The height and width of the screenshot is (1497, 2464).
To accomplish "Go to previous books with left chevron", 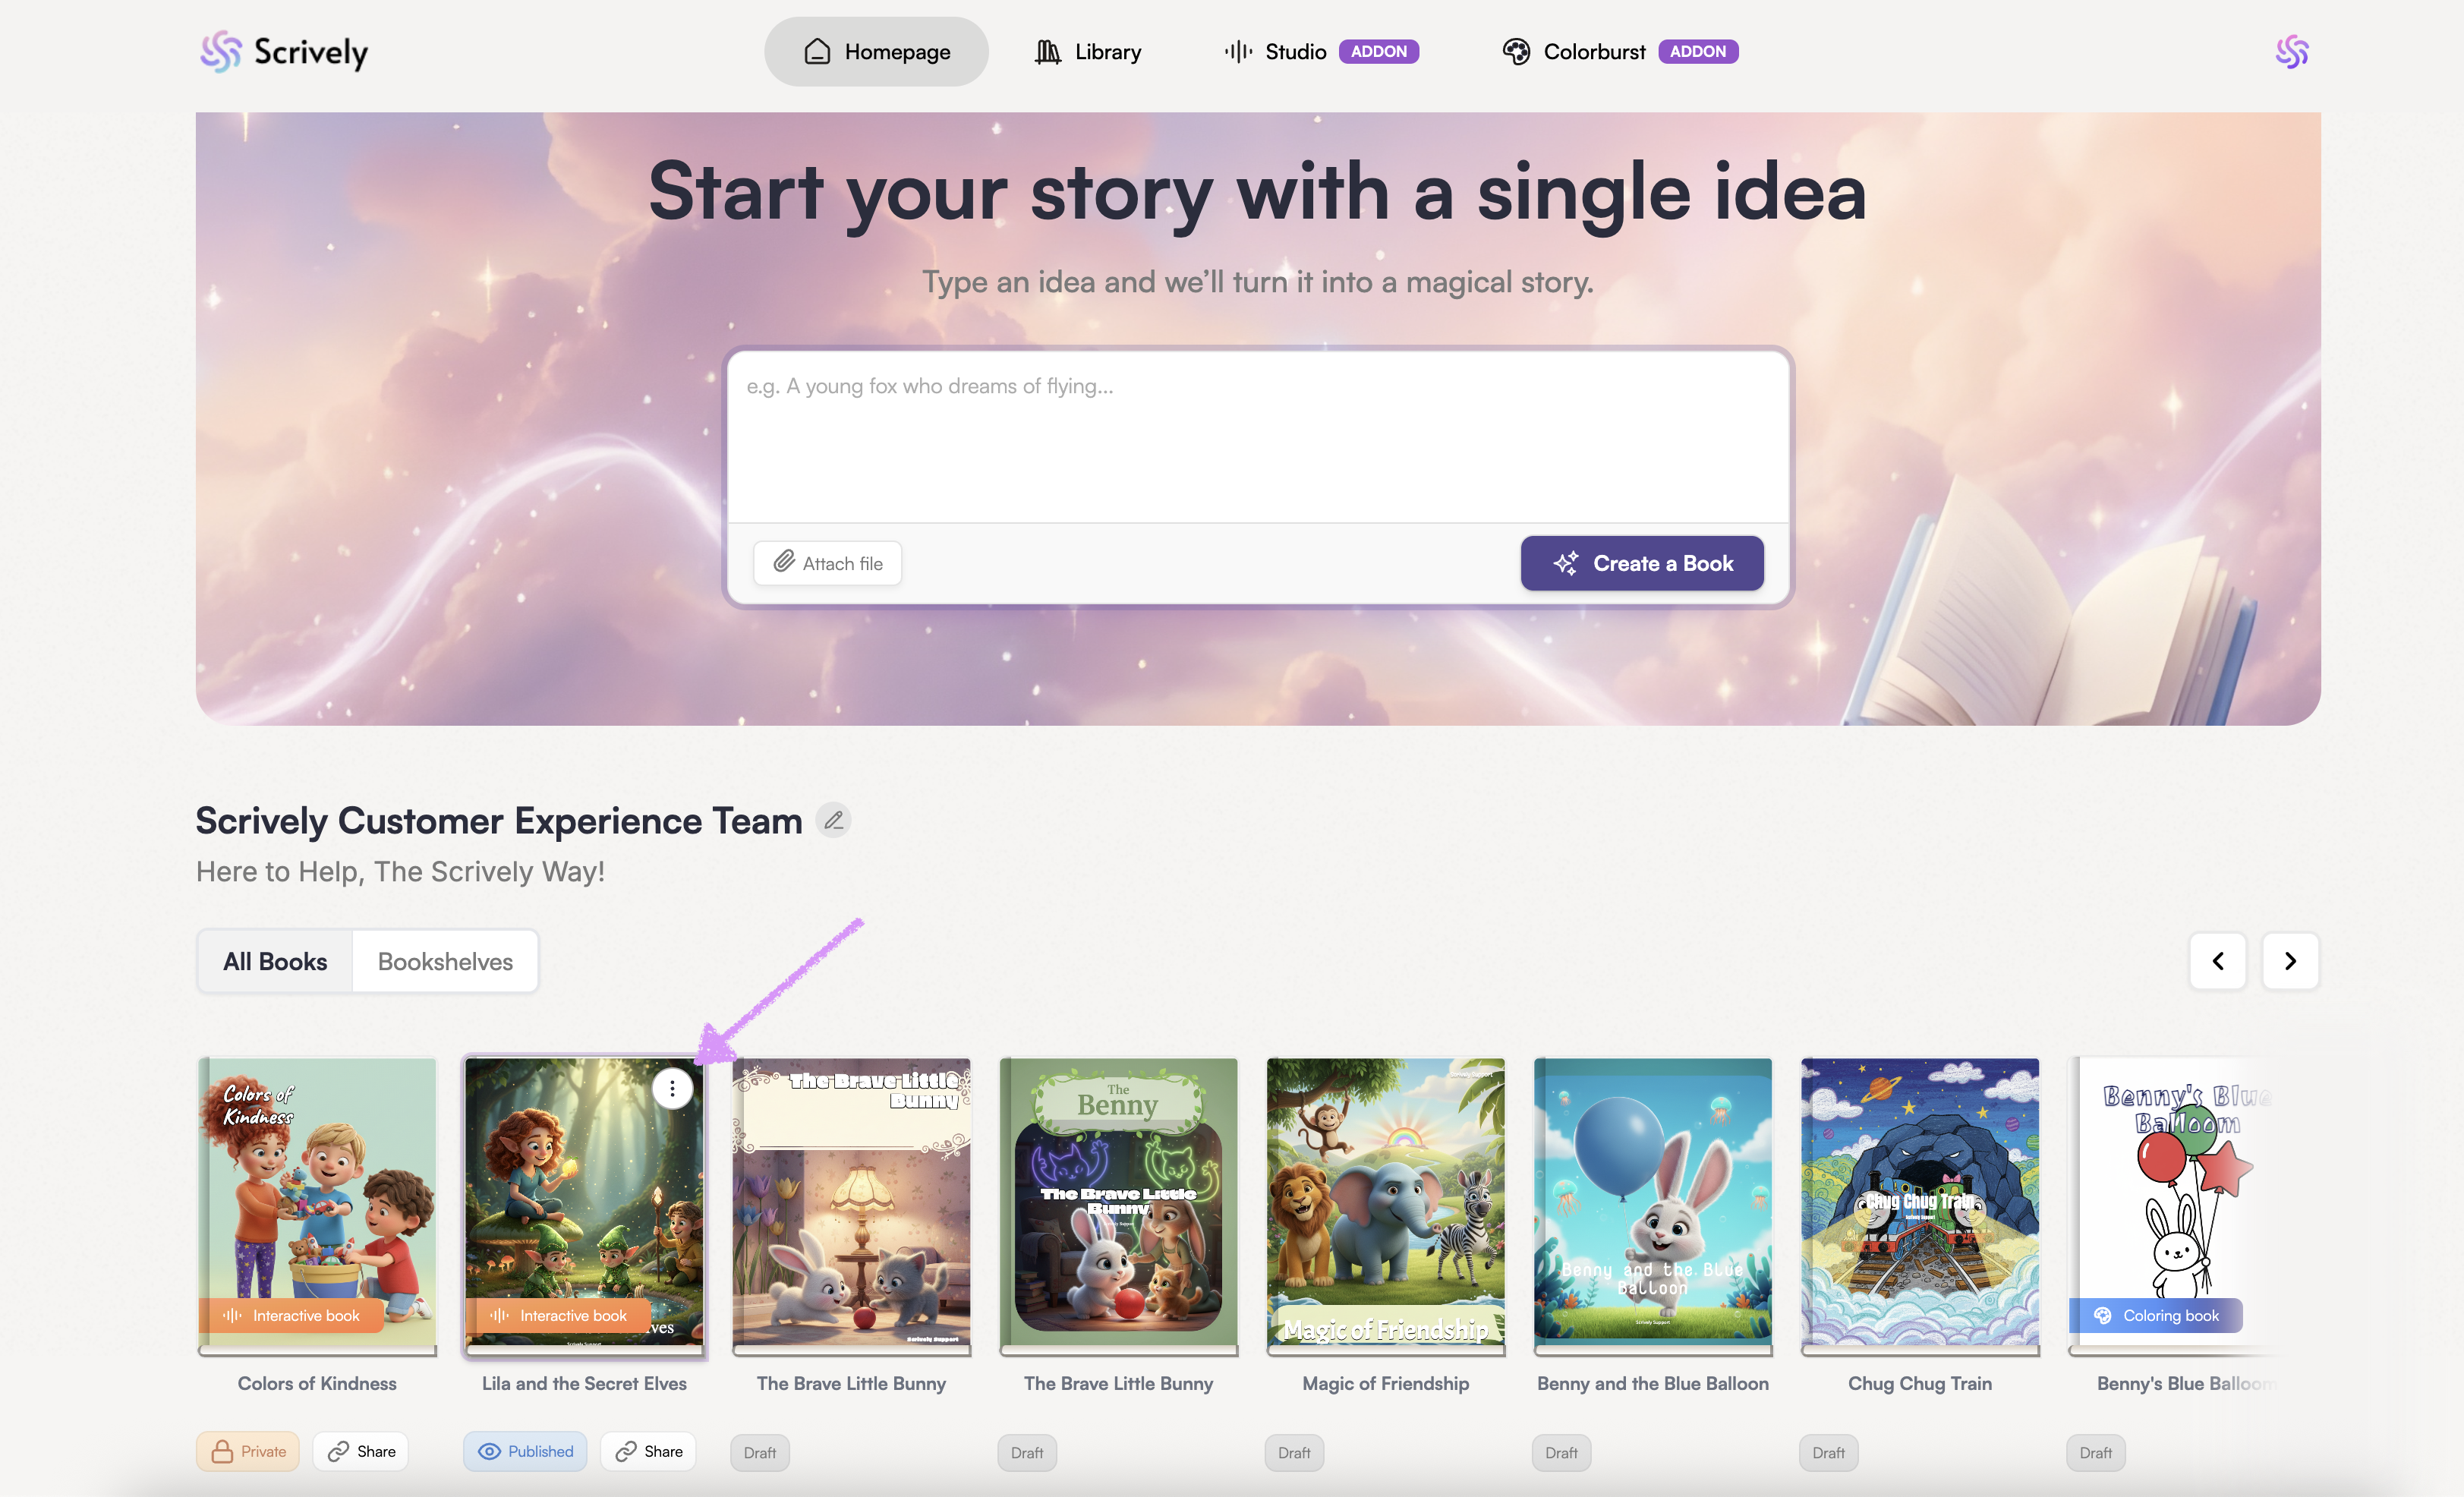I will click(2217, 961).
